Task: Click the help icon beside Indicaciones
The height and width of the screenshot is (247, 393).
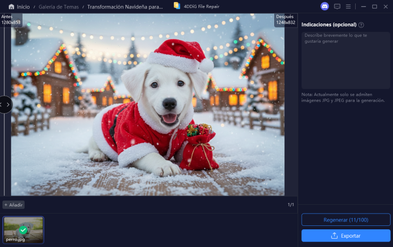Action: tap(361, 25)
